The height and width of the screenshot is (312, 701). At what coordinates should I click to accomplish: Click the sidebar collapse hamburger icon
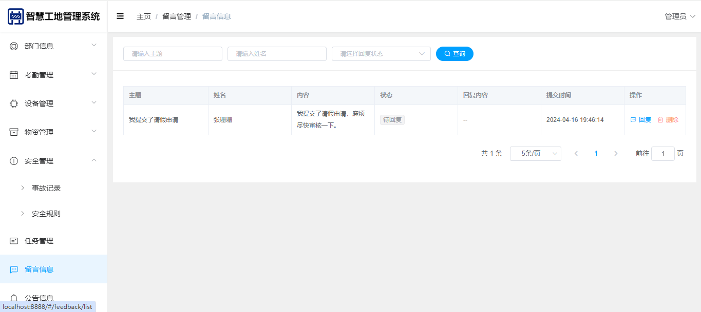click(x=120, y=16)
